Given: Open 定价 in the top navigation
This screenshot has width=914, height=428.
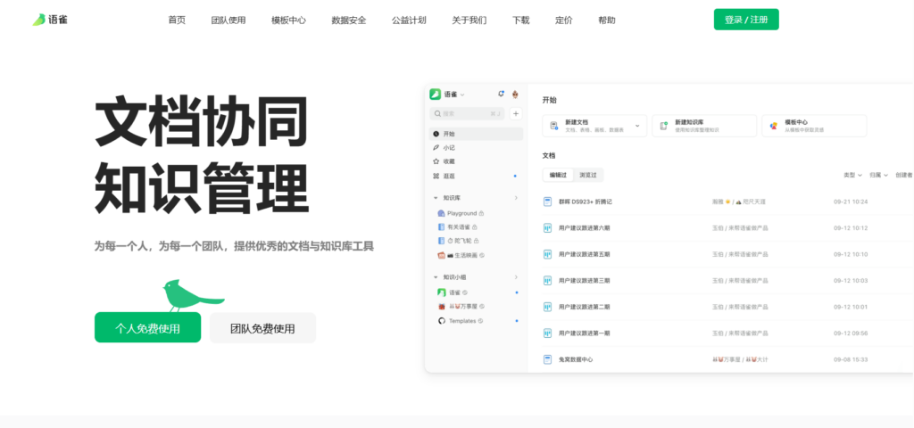Looking at the screenshot, I should click(564, 20).
